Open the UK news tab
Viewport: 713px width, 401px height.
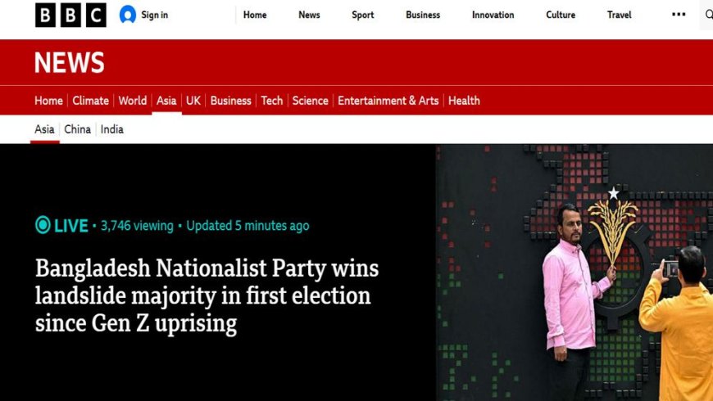pyautogui.click(x=193, y=101)
